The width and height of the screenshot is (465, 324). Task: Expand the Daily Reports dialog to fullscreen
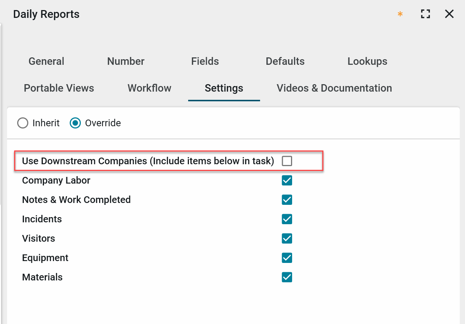coord(425,14)
